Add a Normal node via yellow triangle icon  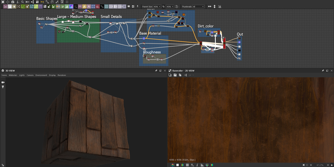84,7
